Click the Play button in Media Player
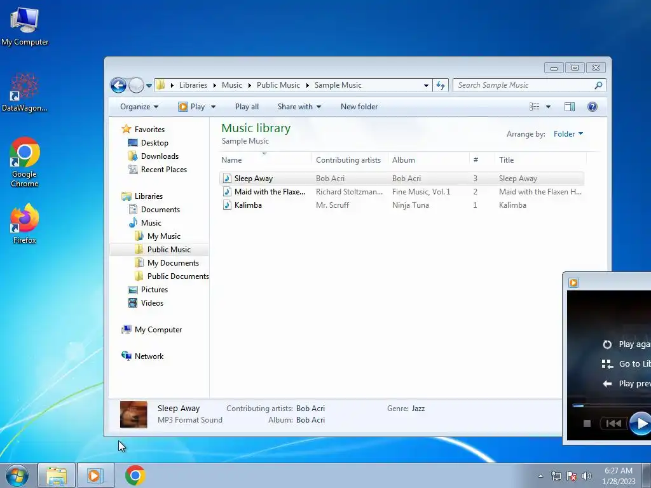 (641, 424)
